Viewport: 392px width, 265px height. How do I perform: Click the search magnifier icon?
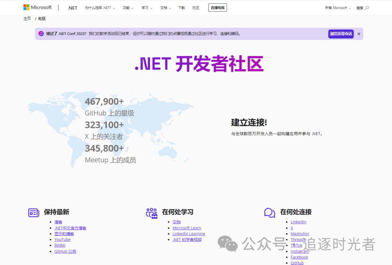click(x=367, y=8)
